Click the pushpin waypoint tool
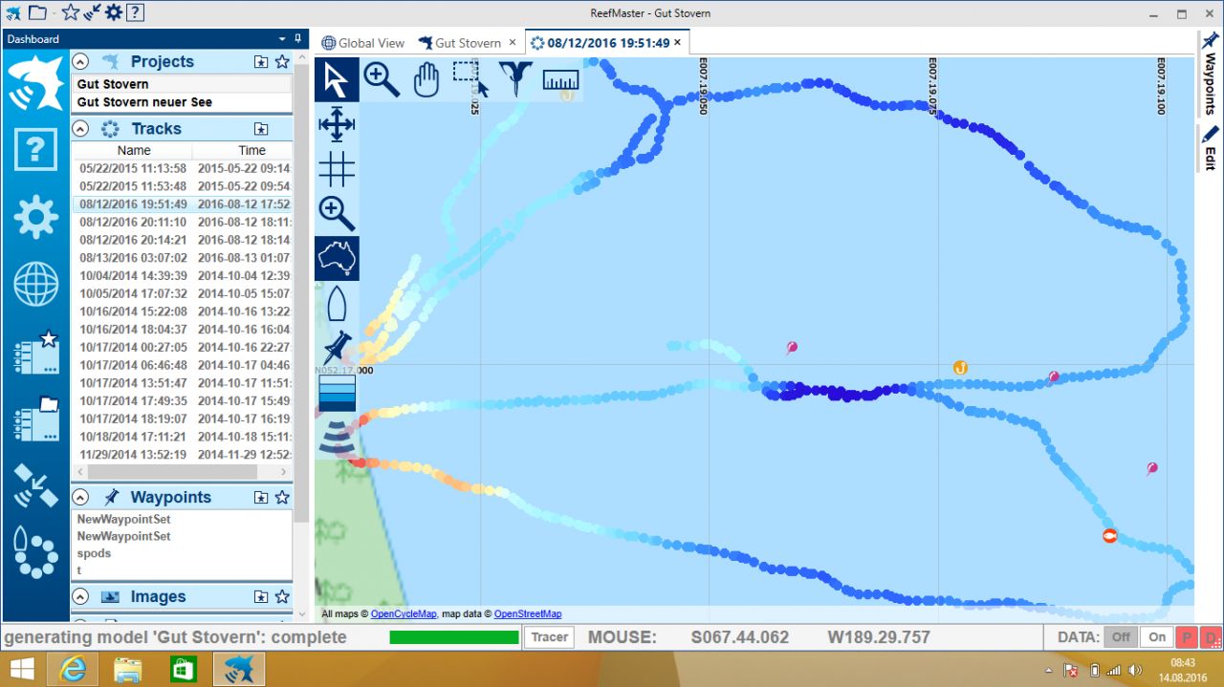The height and width of the screenshot is (687, 1224). pyautogui.click(x=337, y=348)
